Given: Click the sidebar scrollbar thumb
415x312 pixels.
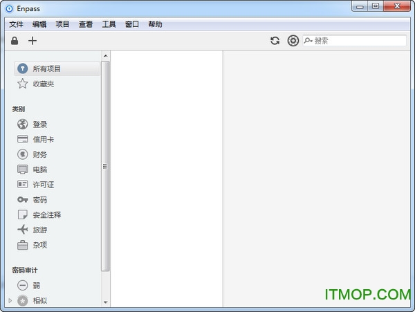Looking at the screenshot, I should tap(105, 166).
